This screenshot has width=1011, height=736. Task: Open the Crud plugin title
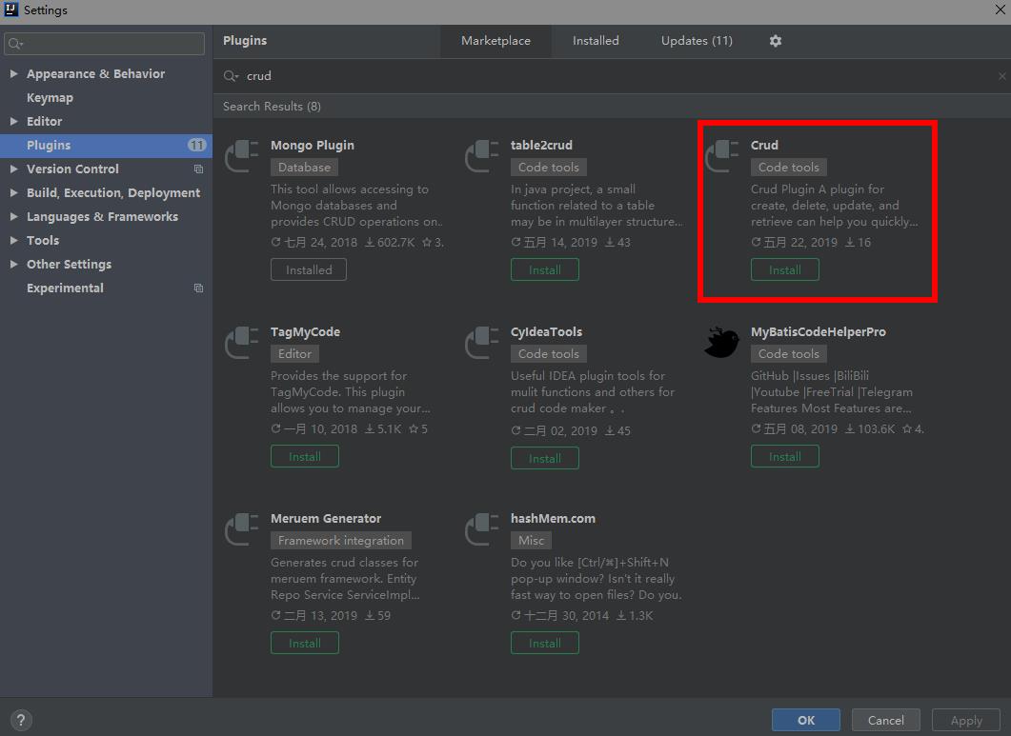764,145
